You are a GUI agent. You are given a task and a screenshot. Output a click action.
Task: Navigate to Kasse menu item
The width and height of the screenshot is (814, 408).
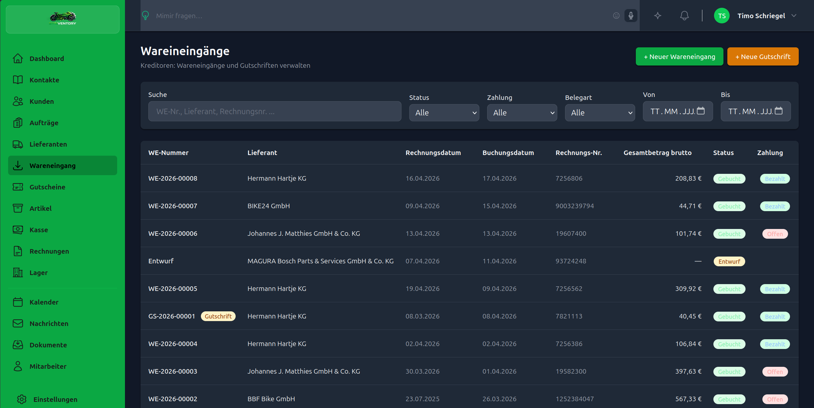(x=39, y=230)
